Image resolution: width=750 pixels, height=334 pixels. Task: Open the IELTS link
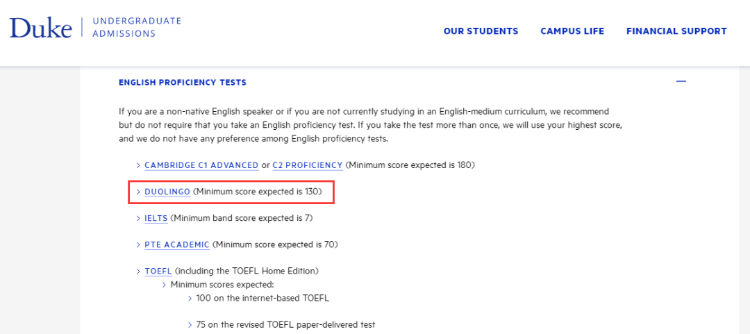click(x=156, y=218)
